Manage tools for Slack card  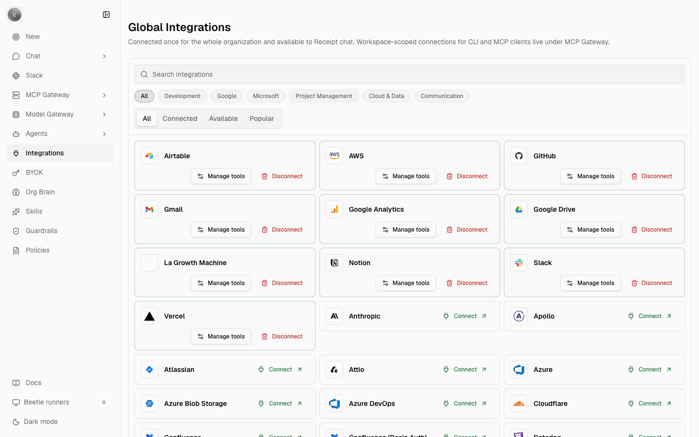[590, 283]
